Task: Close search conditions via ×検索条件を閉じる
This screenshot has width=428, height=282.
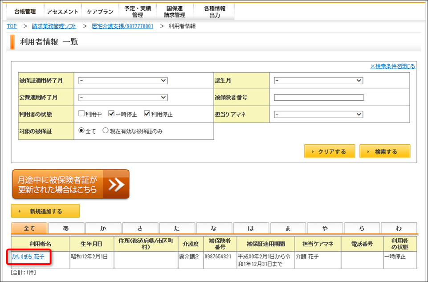Action: point(393,66)
